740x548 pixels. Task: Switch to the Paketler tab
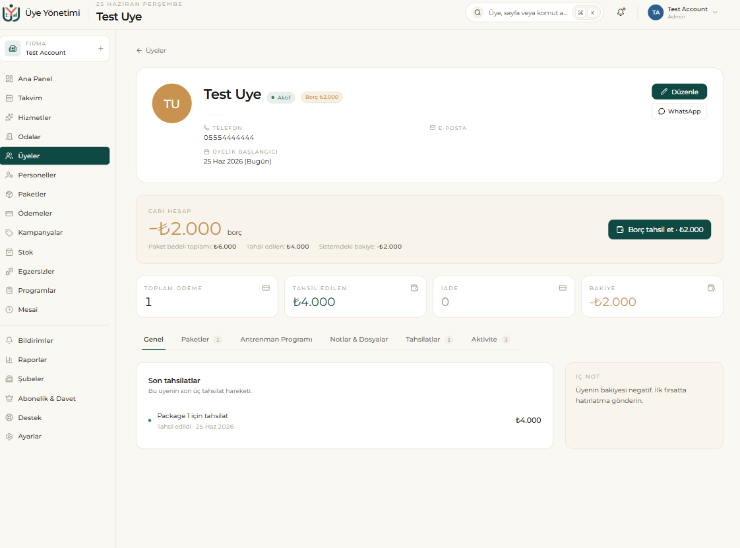click(x=200, y=340)
